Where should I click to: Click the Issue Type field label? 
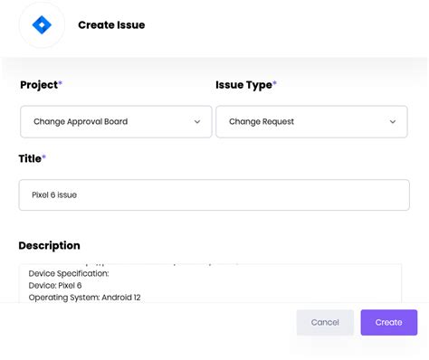[x=243, y=85]
